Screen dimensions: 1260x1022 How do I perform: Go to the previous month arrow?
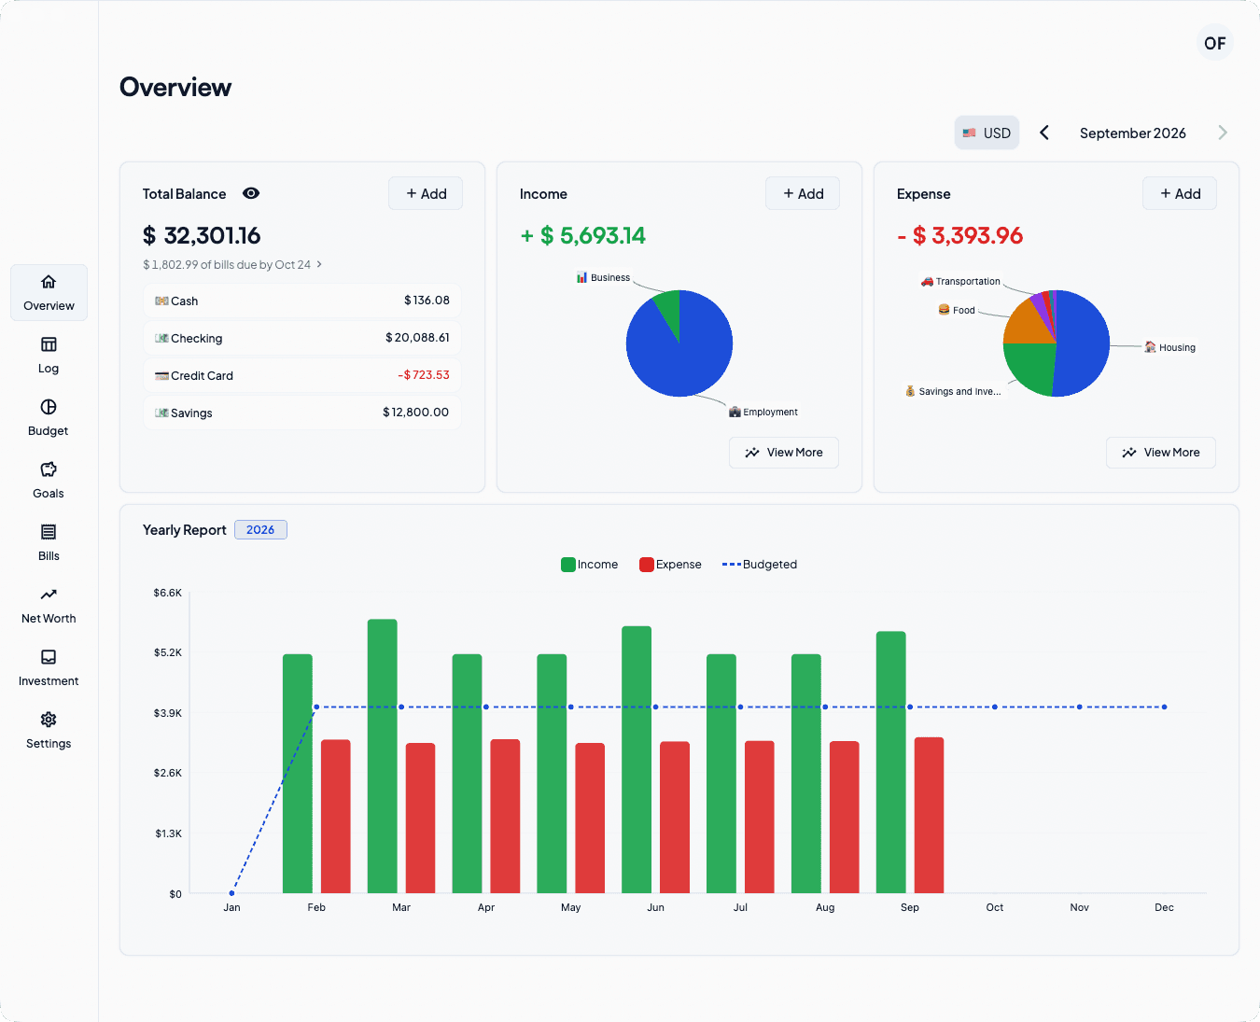1044,133
